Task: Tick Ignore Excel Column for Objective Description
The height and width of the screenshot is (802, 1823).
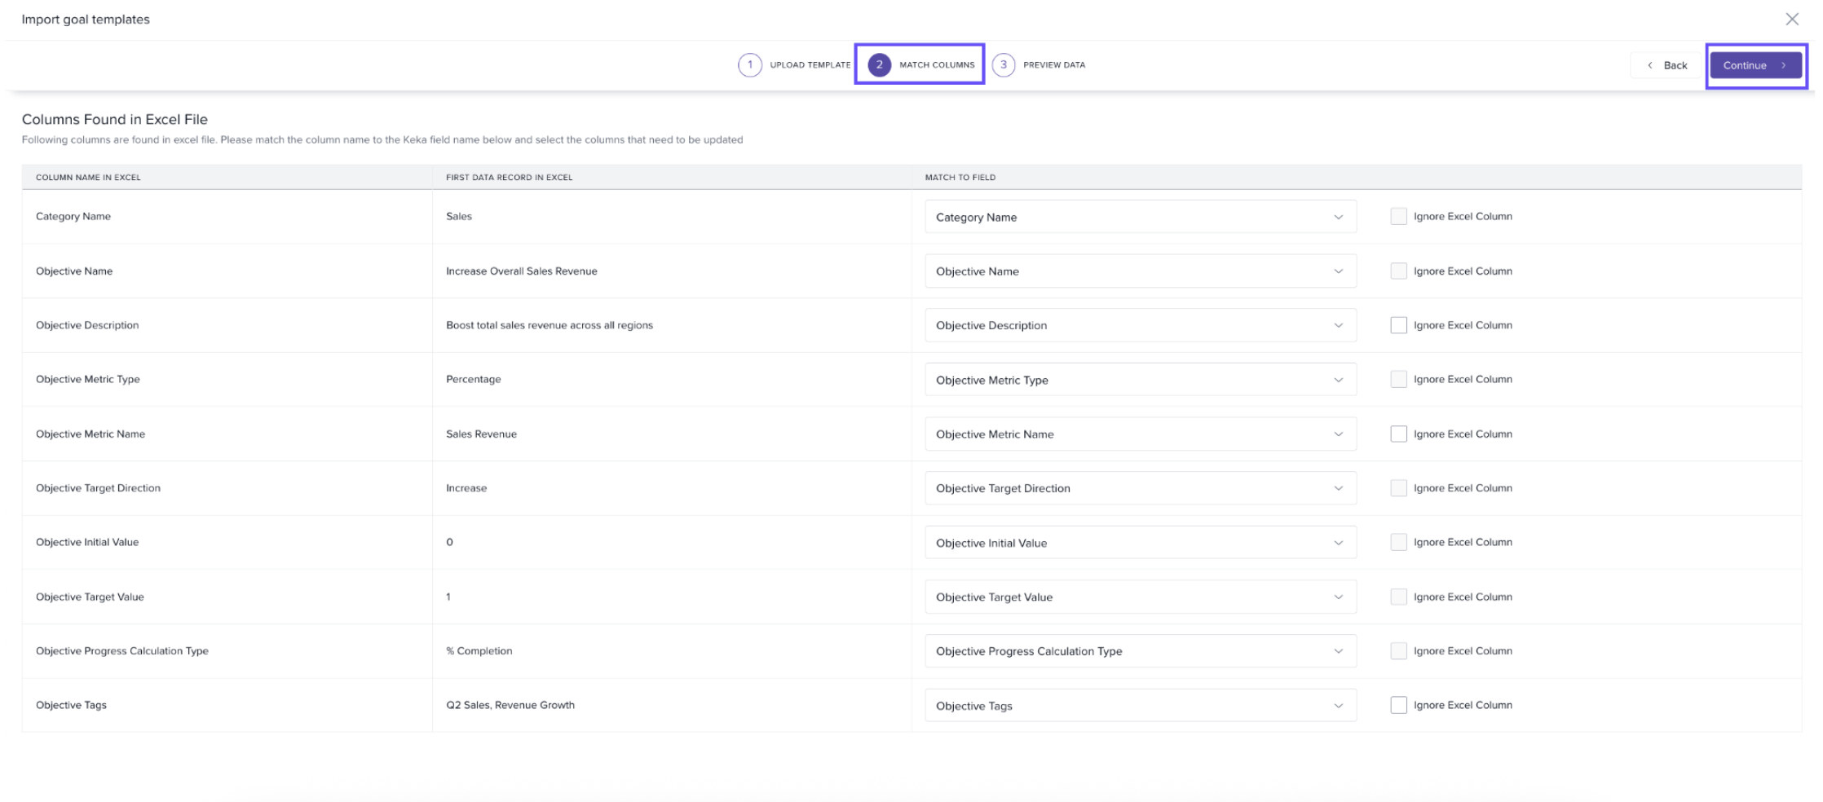Action: pyautogui.click(x=1398, y=325)
